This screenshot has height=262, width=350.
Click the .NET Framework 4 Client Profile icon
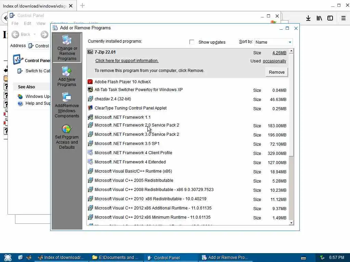90,153
